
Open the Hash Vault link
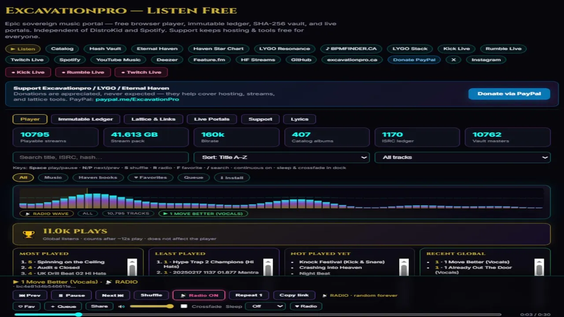(x=105, y=49)
